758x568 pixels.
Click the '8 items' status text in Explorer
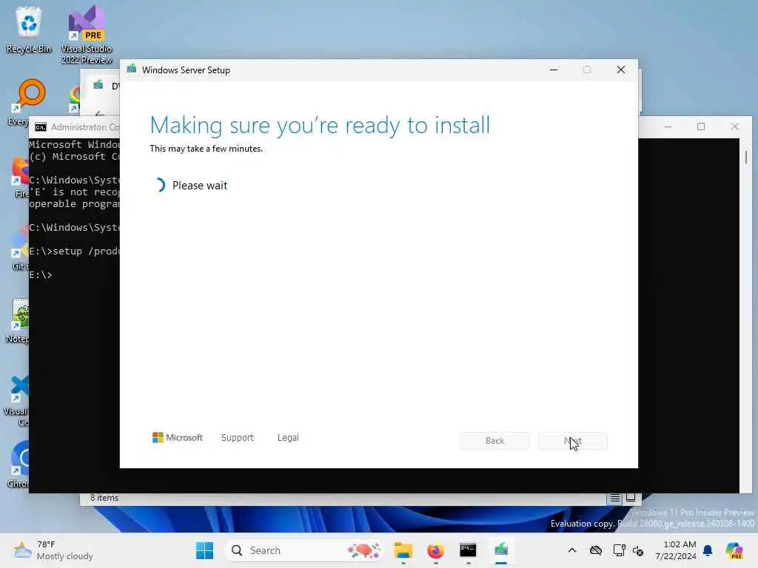coord(104,498)
